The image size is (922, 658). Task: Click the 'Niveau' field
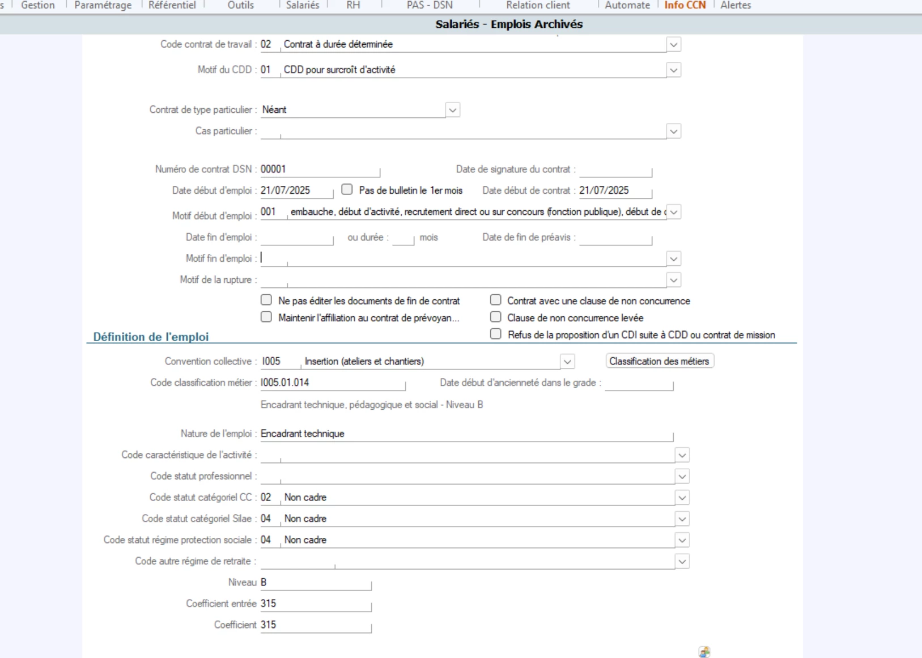click(316, 583)
